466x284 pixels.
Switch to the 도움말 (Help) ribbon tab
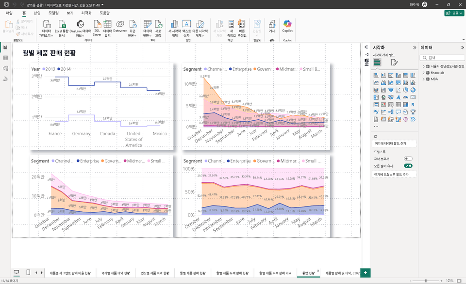(x=105, y=13)
